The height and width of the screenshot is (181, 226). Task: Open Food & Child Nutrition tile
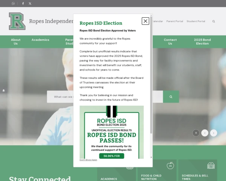[157, 170]
